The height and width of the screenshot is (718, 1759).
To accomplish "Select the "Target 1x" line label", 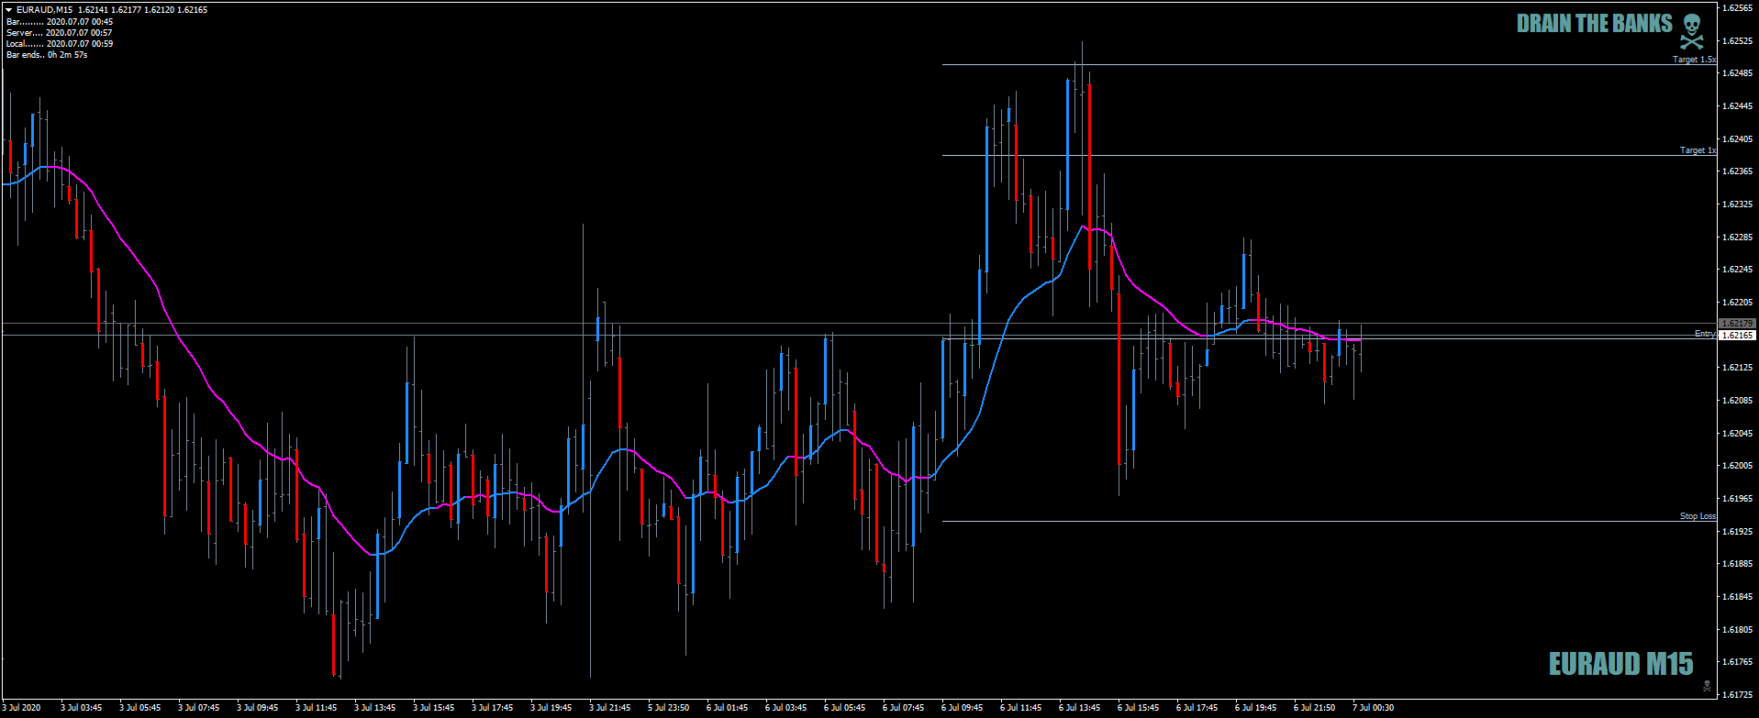I will (1698, 150).
